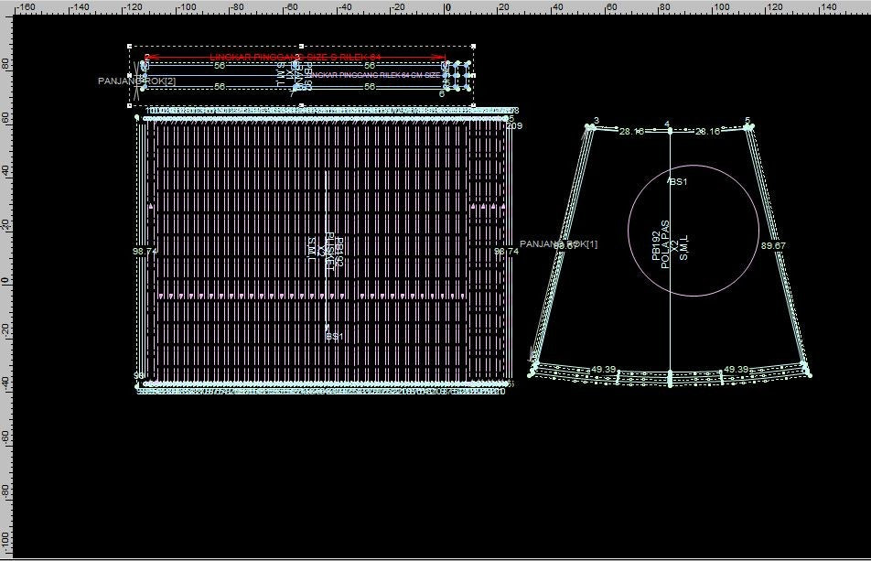The height and width of the screenshot is (561, 871).
Task: Click the PB192 POLA PAS piece label
Action: pos(671,240)
